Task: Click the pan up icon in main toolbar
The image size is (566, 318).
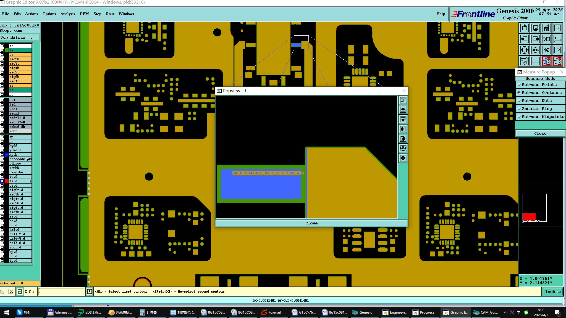Action: coord(524,28)
